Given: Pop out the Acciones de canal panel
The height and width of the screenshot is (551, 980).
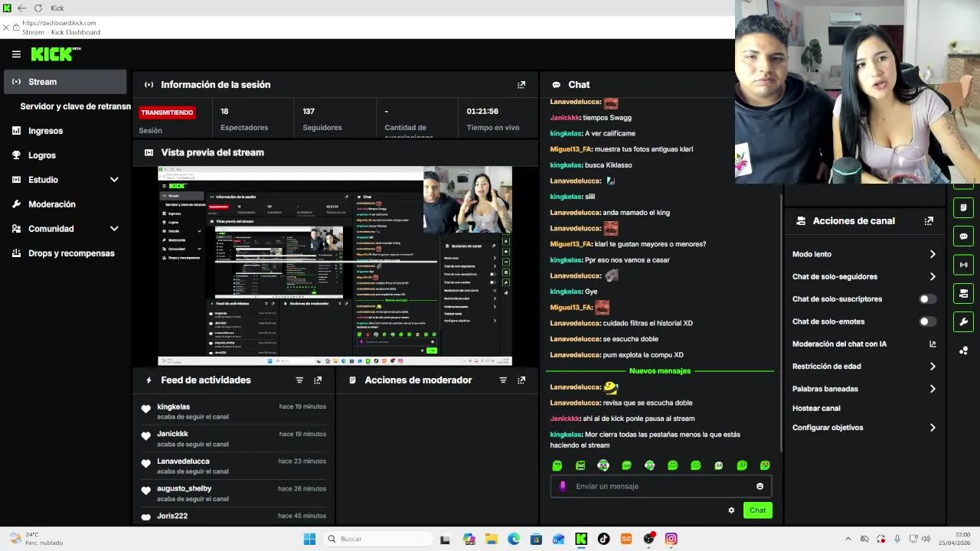Looking at the screenshot, I should [x=929, y=221].
